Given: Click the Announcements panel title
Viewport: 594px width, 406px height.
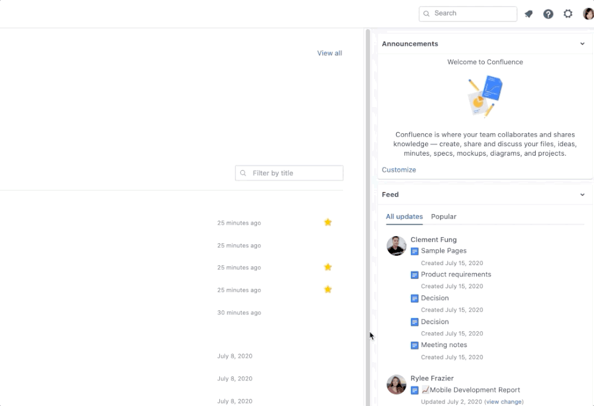Looking at the screenshot, I should coord(410,43).
